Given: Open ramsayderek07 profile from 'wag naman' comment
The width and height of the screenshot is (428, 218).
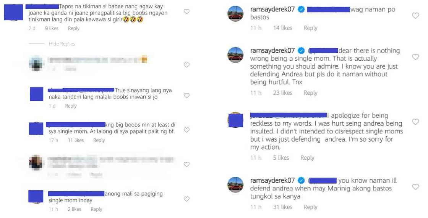Looking at the screenshot, I should click(x=272, y=10).
